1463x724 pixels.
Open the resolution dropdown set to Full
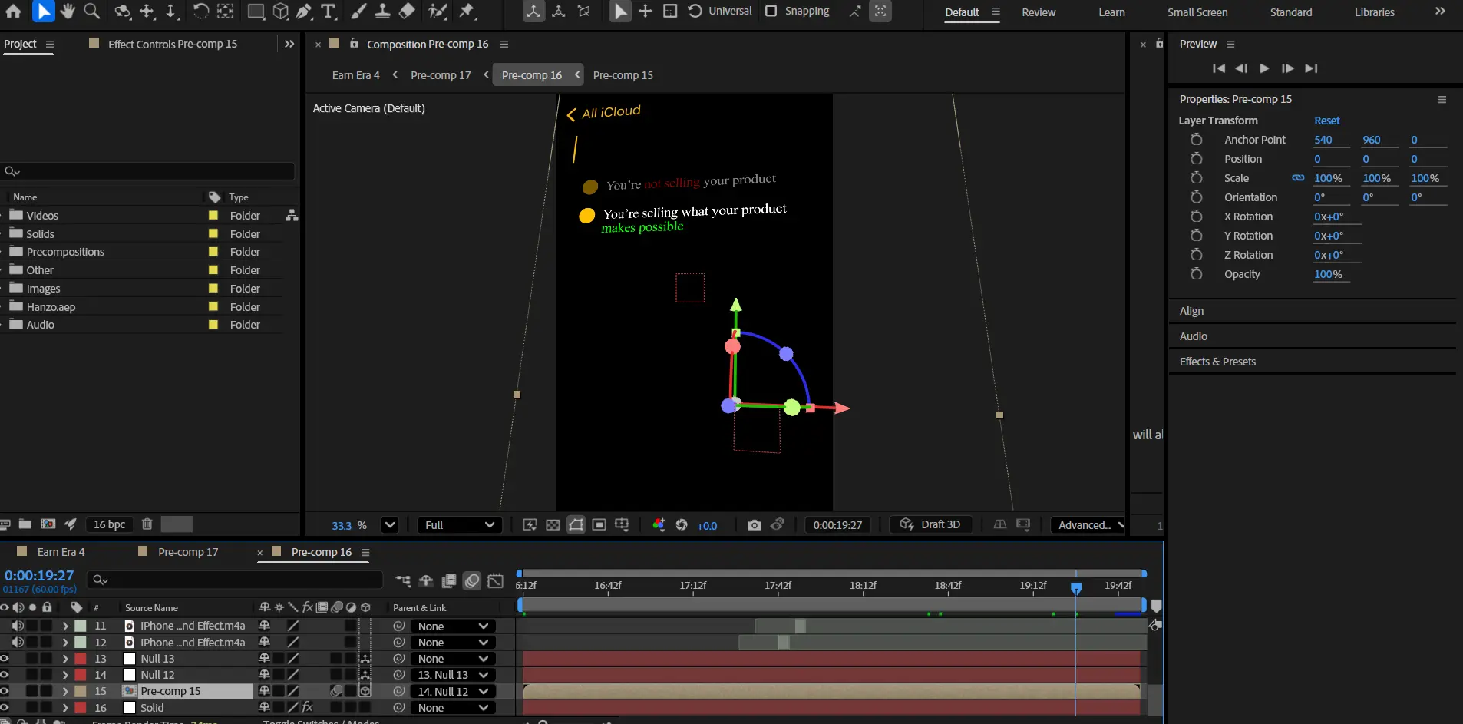tap(459, 525)
